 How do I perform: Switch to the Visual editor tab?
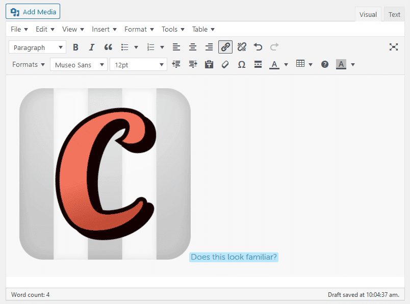(368, 15)
